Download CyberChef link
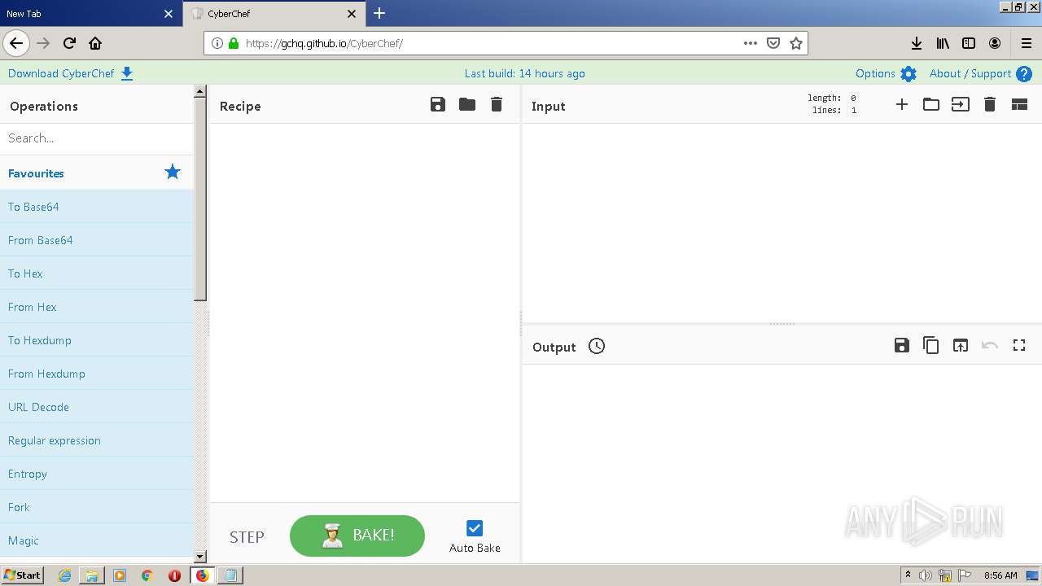The height and width of the screenshot is (586, 1042). [61, 73]
